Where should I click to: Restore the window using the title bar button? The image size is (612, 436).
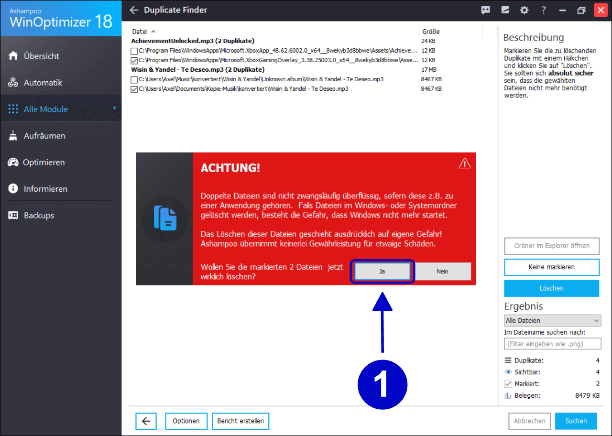click(x=581, y=10)
